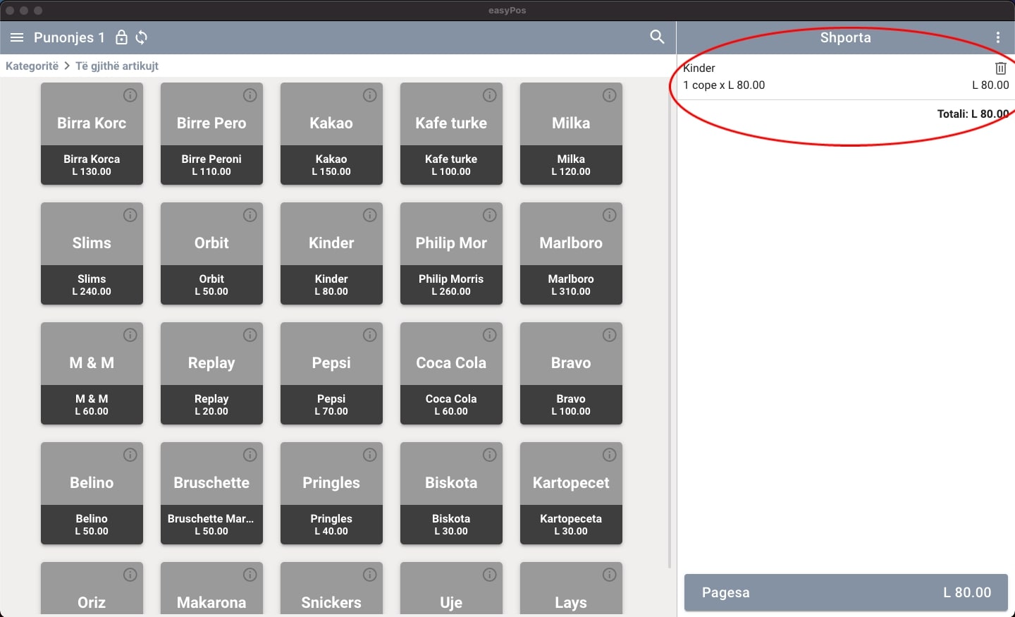View info icon on Coca Cola tile
1015x617 pixels.
click(x=490, y=335)
